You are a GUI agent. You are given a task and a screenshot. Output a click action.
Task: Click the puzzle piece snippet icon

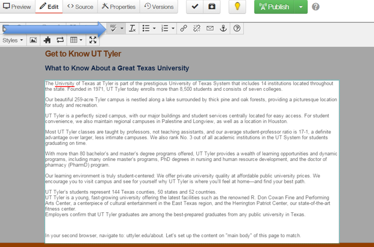pos(47,40)
